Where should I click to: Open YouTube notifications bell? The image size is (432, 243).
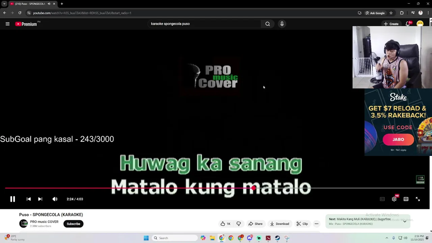(408, 24)
